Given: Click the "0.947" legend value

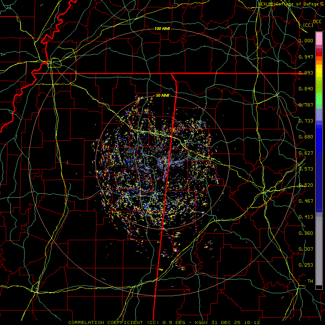Looking at the screenshot, I should point(306,57).
